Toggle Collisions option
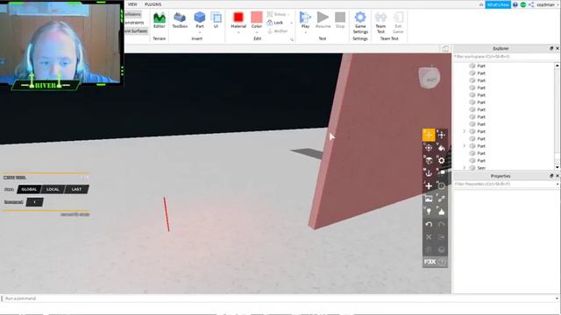The width and height of the screenshot is (561, 315). [x=133, y=14]
